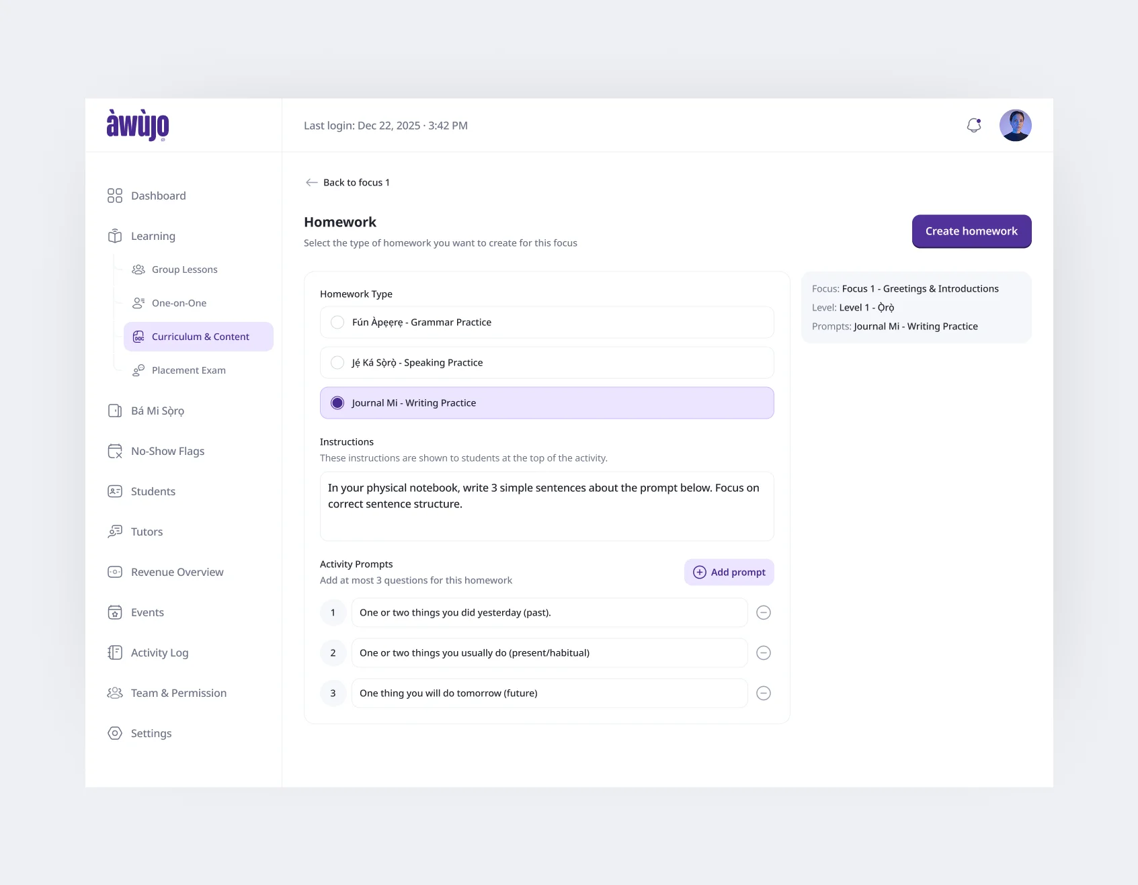Click the Last login timestamp text
The height and width of the screenshot is (885, 1138).
click(386, 126)
